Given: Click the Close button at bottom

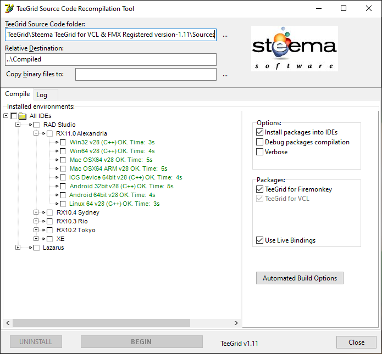Looking at the screenshot, I should (x=356, y=342).
